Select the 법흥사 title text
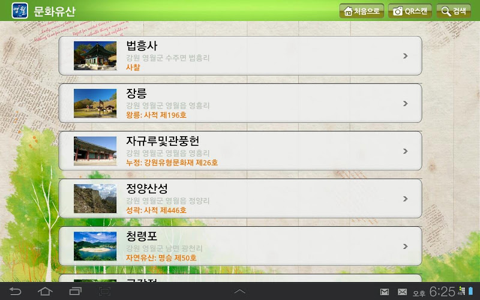This screenshot has width=480, height=300. [142, 46]
